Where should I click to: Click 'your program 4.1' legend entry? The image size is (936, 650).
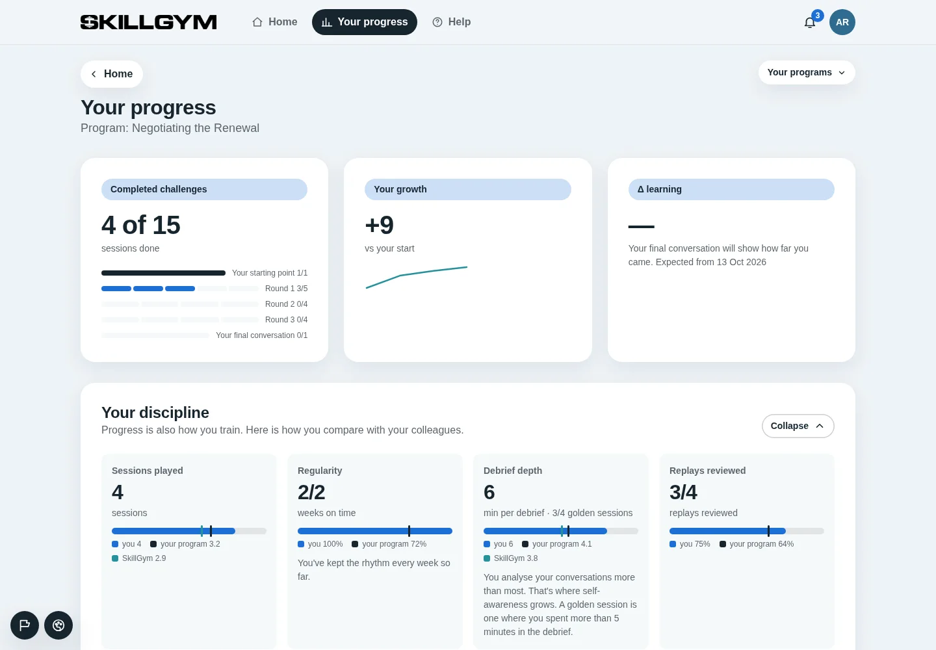coord(557,544)
